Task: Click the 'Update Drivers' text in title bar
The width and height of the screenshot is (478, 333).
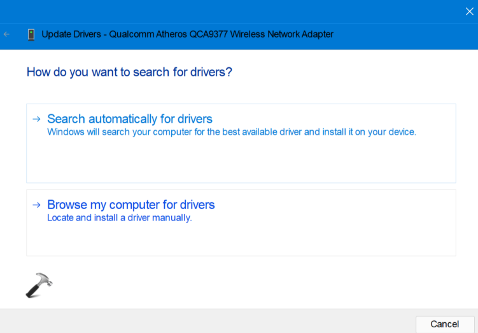Action: tap(71, 34)
